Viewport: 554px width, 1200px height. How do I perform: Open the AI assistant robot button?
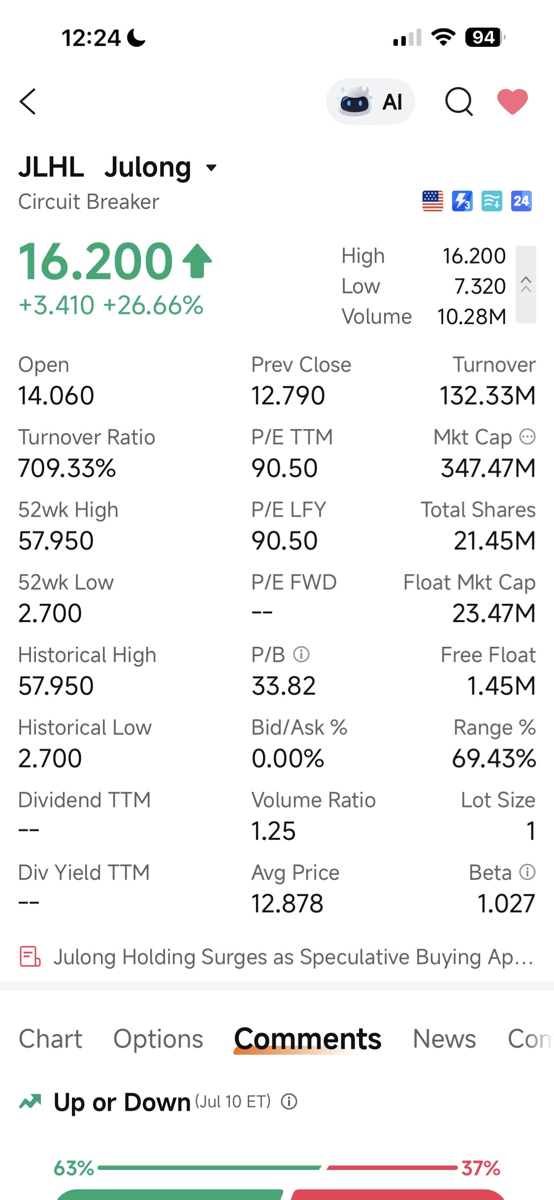pos(370,101)
